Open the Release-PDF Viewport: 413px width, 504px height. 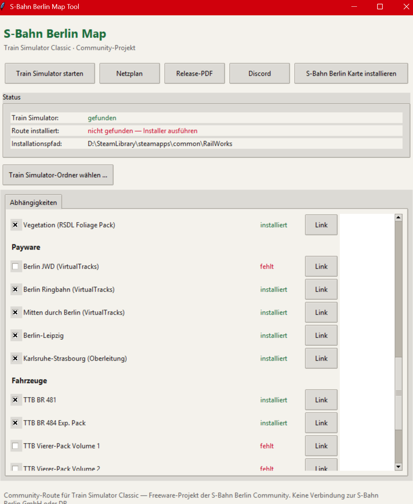point(195,73)
